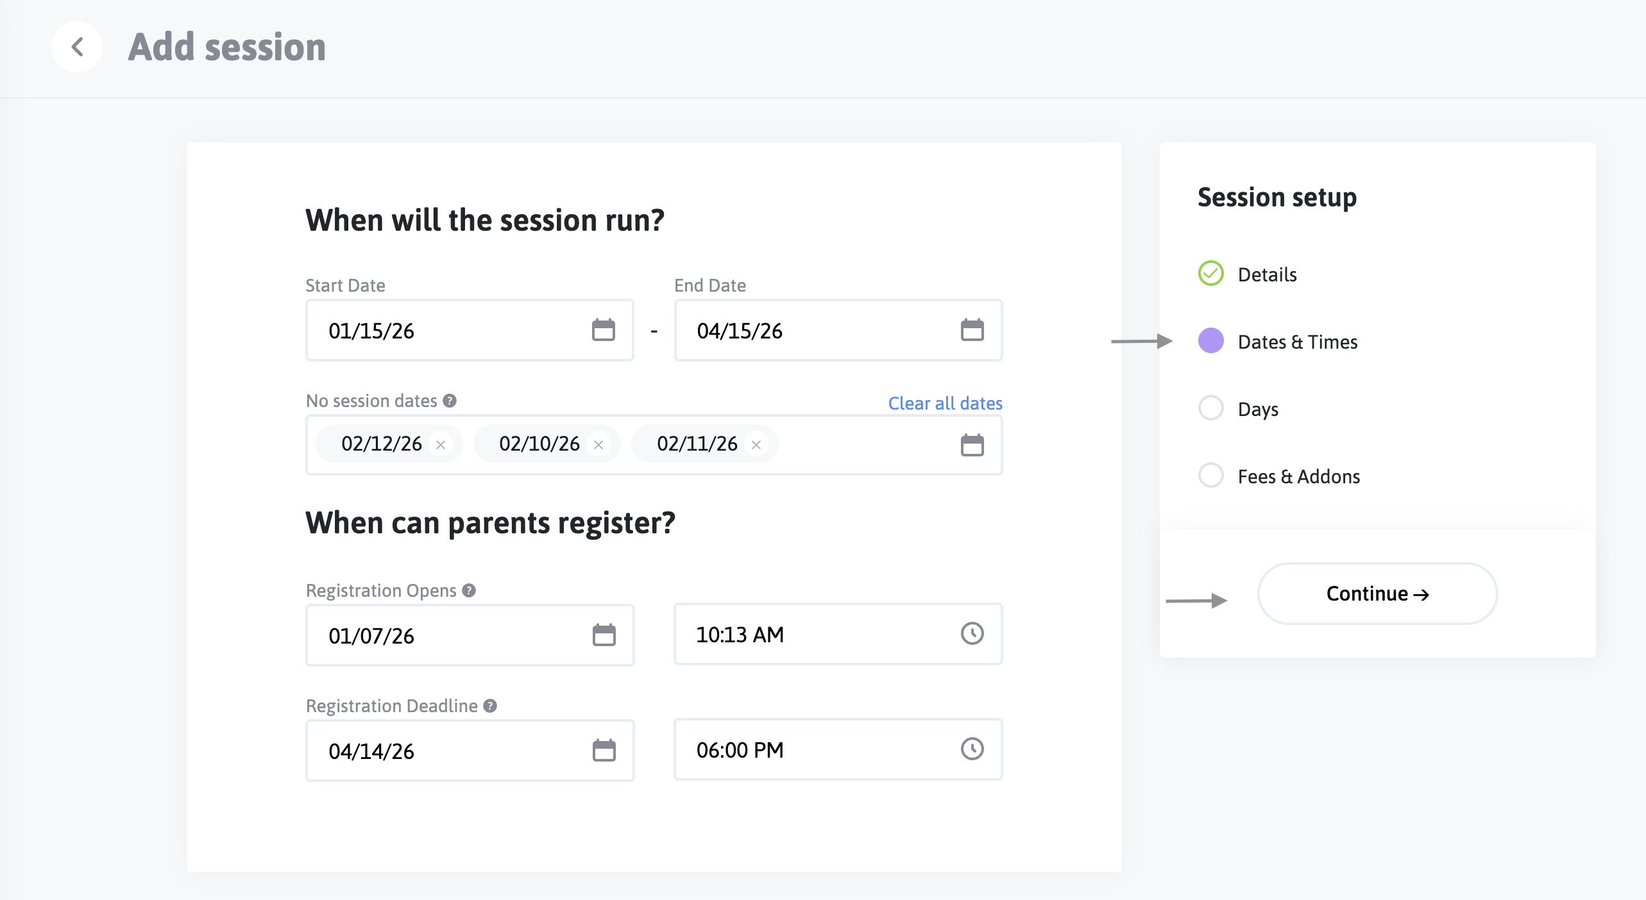Select the Days step in Session setup
The image size is (1646, 900).
[1257, 409]
